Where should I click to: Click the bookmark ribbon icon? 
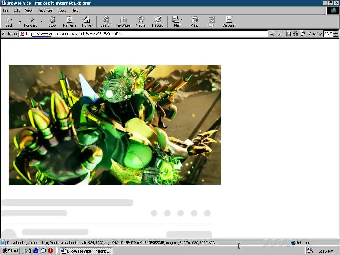click(x=280, y=34)
